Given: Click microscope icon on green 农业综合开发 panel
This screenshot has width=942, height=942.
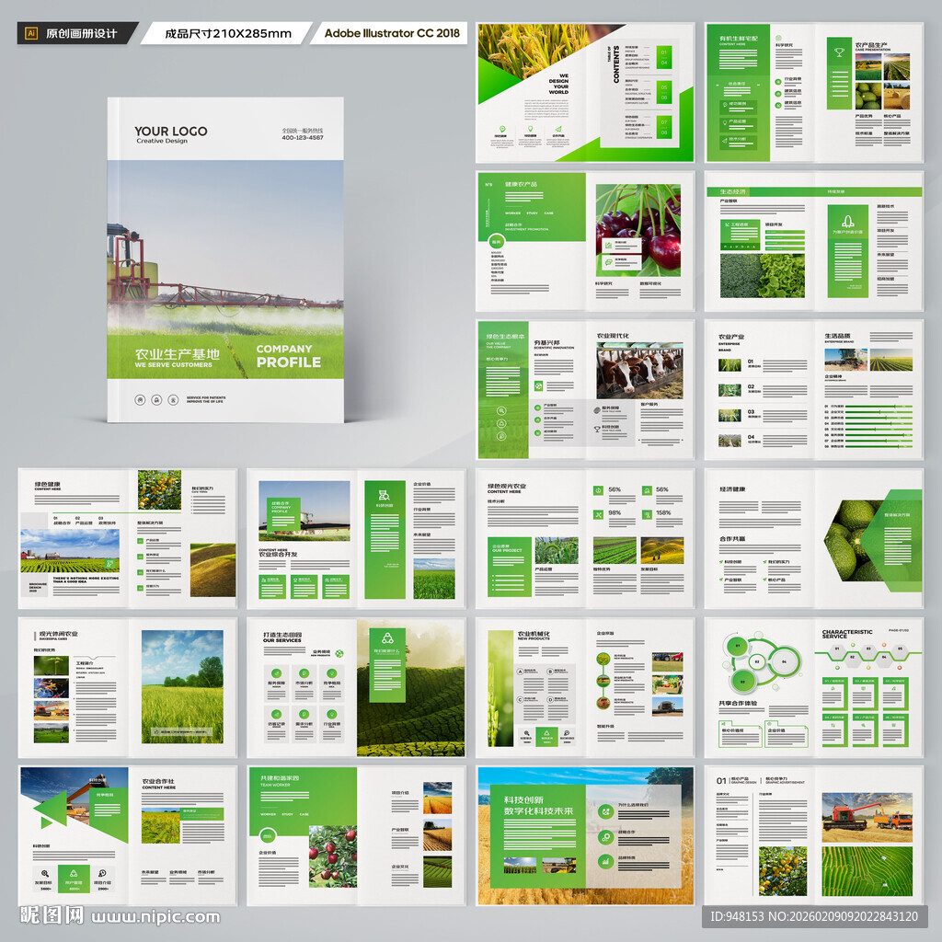Looking at the screenshot, I should tap(384, 494).
